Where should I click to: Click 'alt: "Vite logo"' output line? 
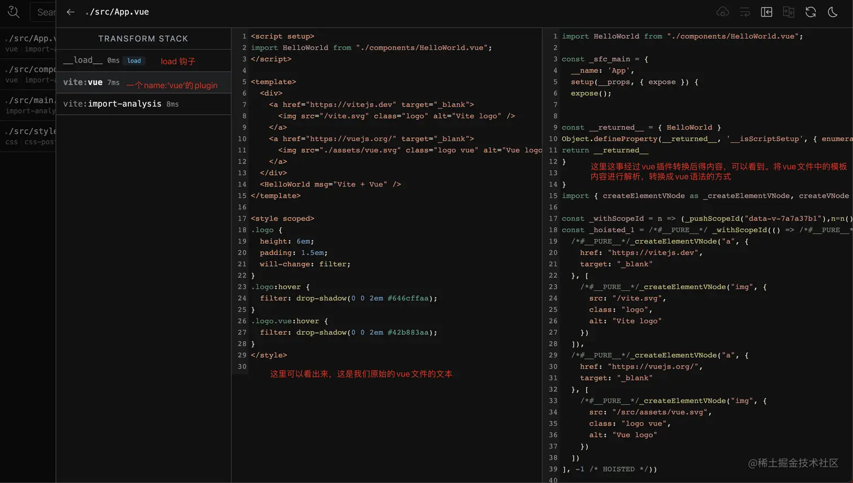[x=626, y=321]
